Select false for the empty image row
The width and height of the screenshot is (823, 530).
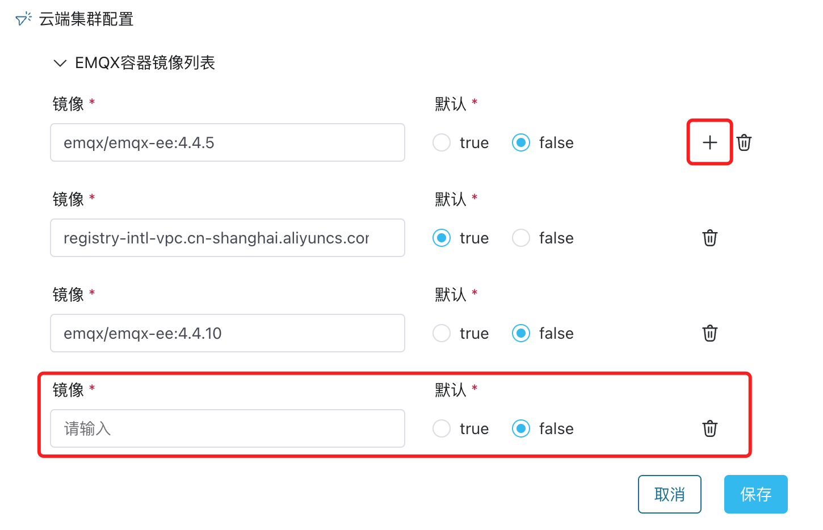(521, 428)
